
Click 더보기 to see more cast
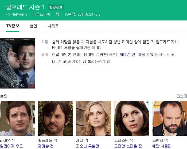coord(182,96)
